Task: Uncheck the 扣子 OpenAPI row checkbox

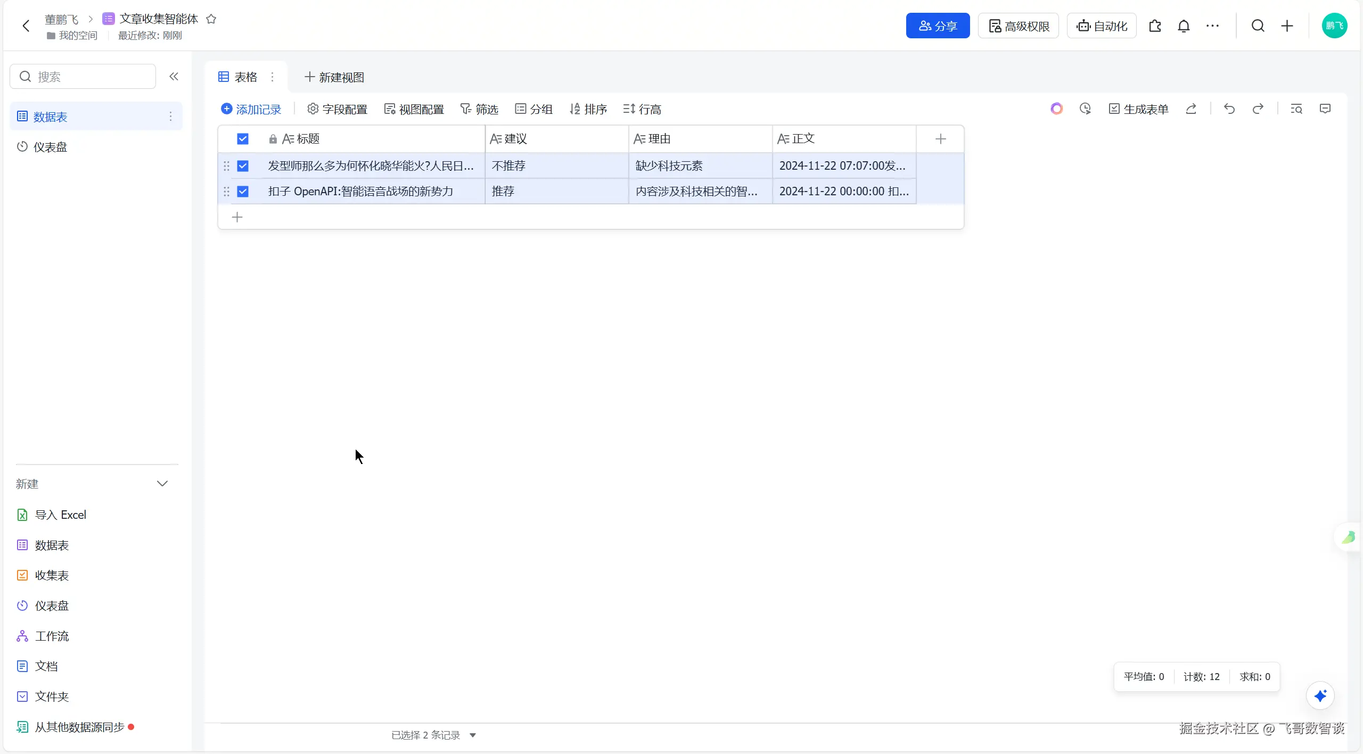Action: coord(243,192)
